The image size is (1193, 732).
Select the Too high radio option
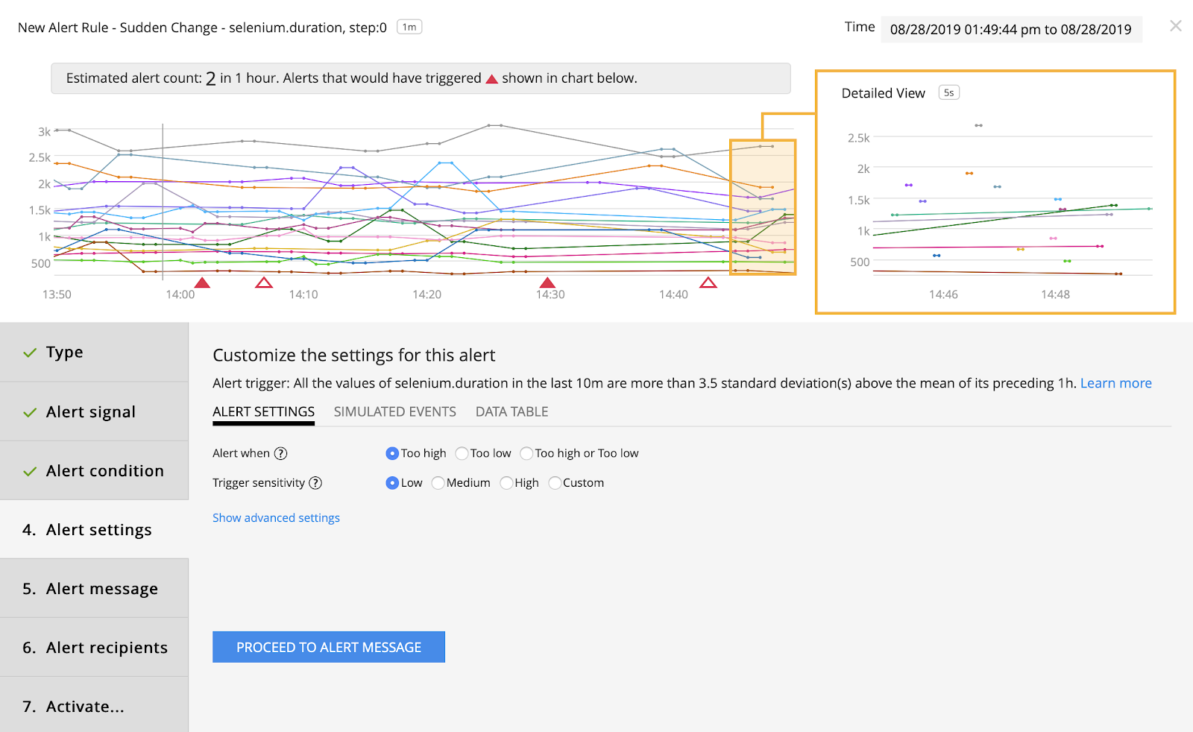click(392, 453)
